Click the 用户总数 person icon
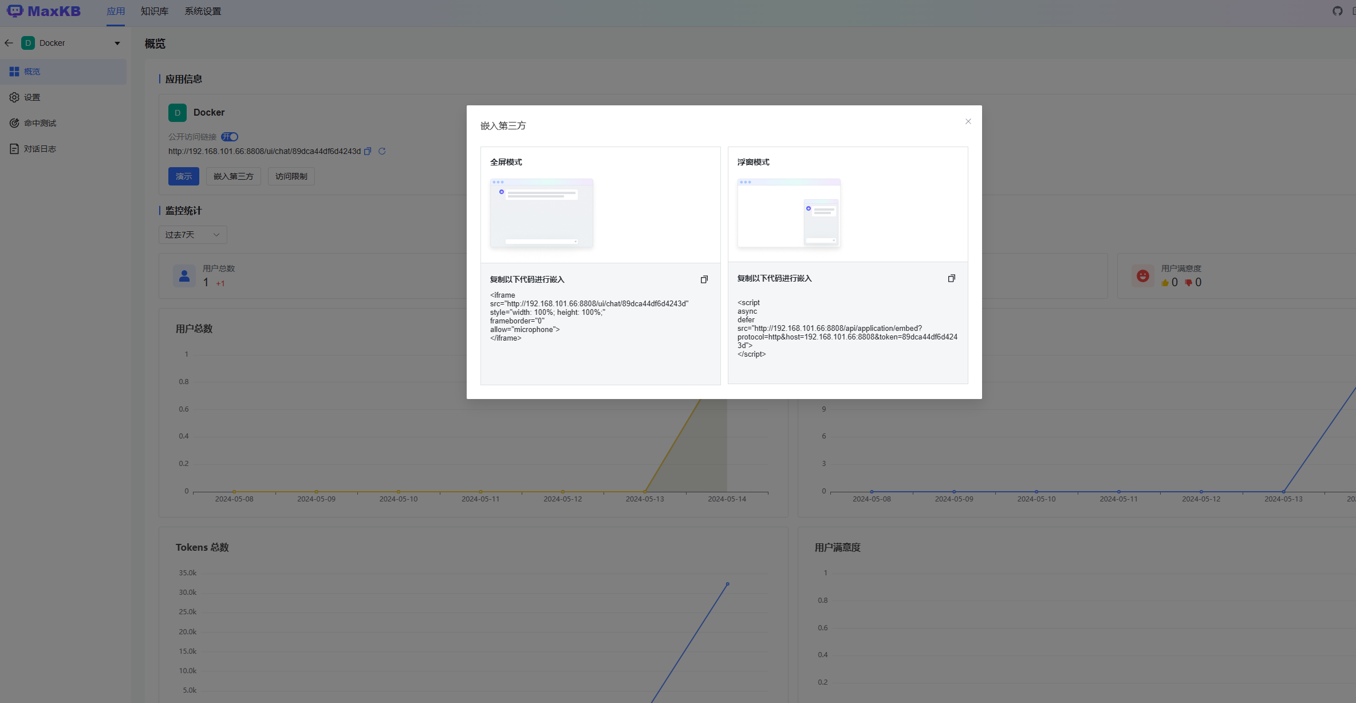This screenshot has width=1356, height=703. pos(184,276)
